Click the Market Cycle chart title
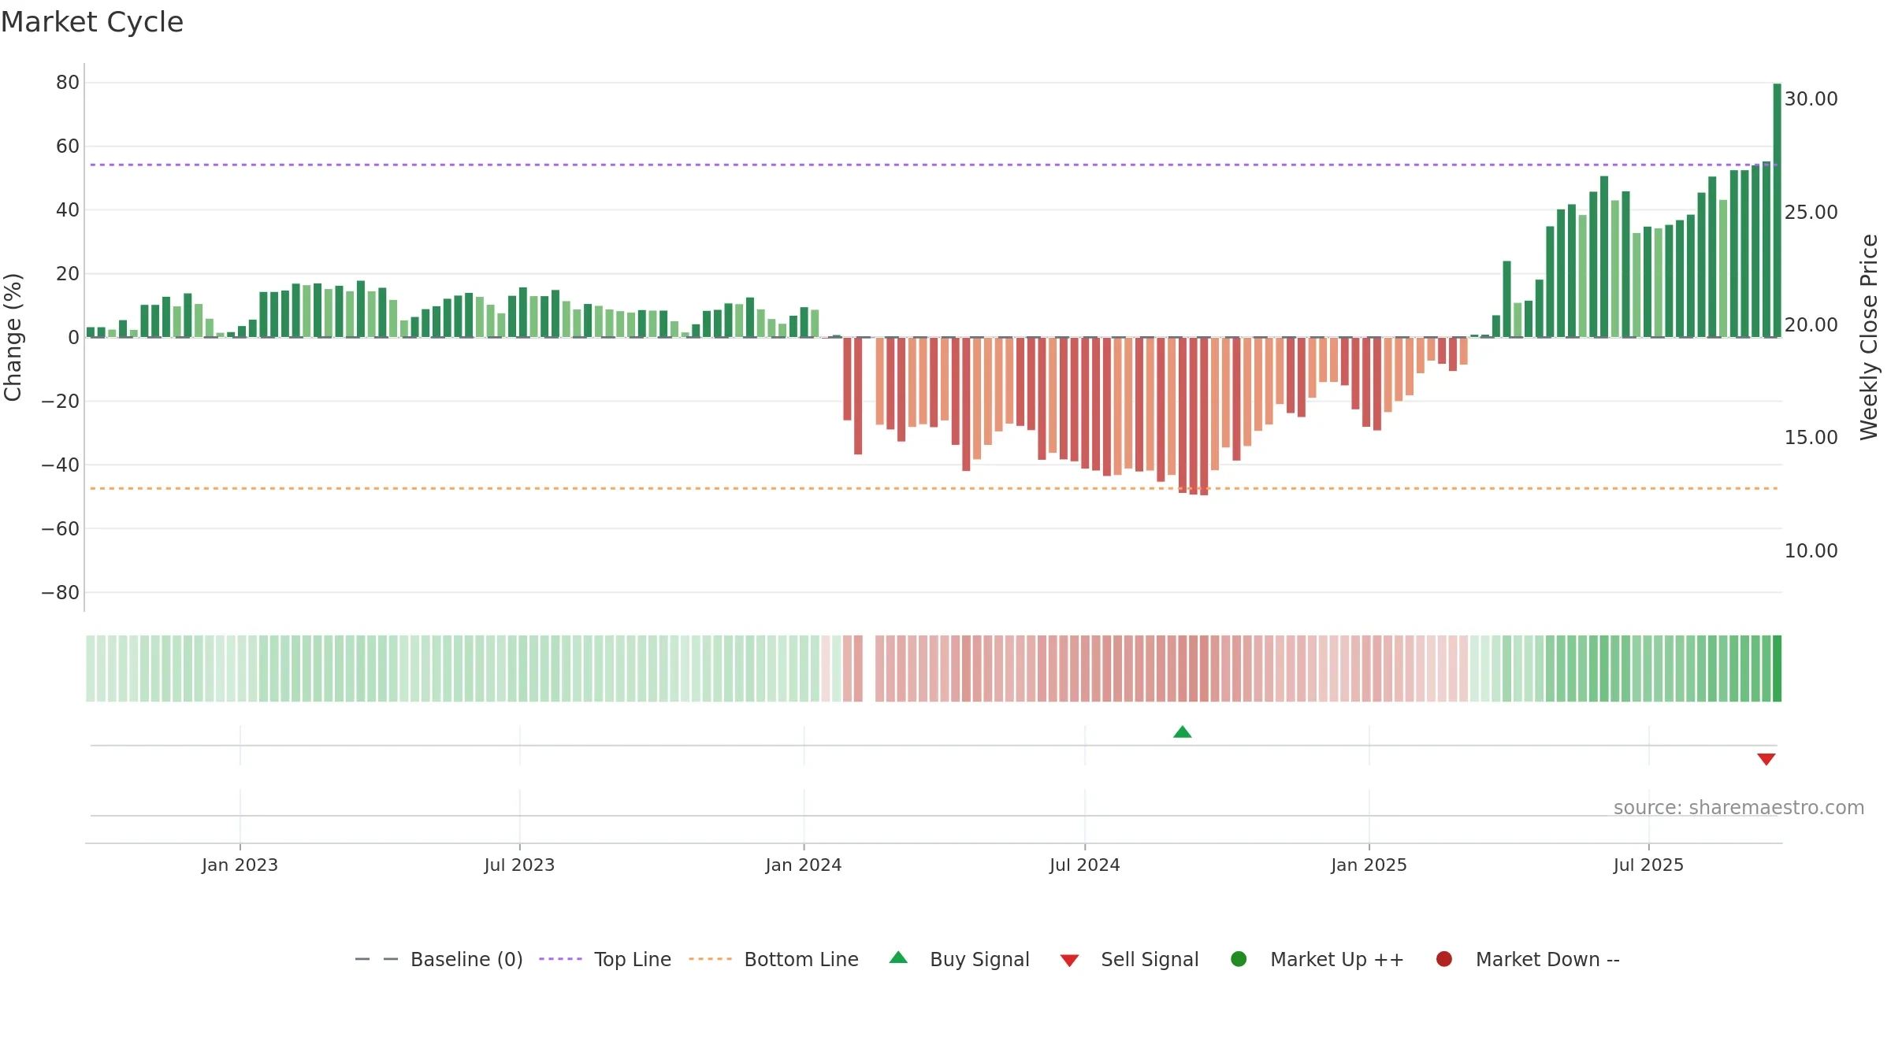Screen dimensions: 1891x1063 92,22
